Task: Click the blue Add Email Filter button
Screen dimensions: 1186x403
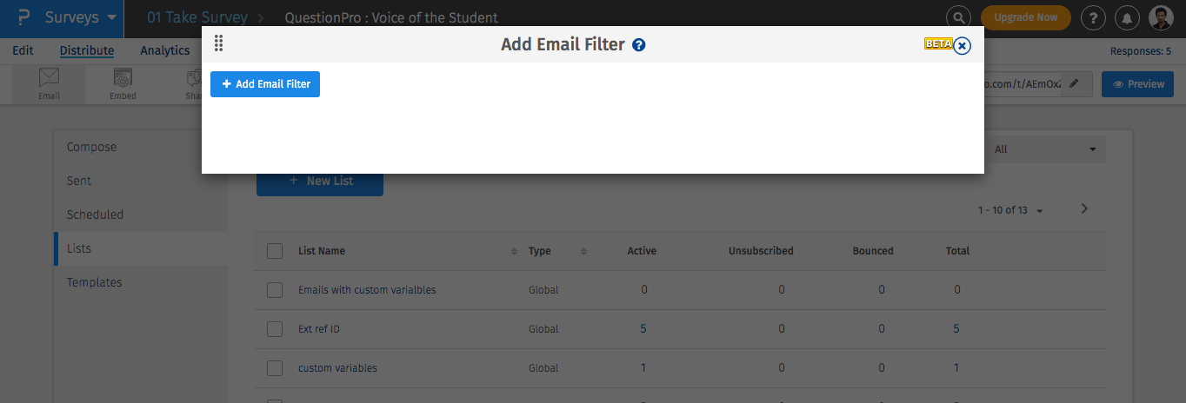Action: click(265, 84)
